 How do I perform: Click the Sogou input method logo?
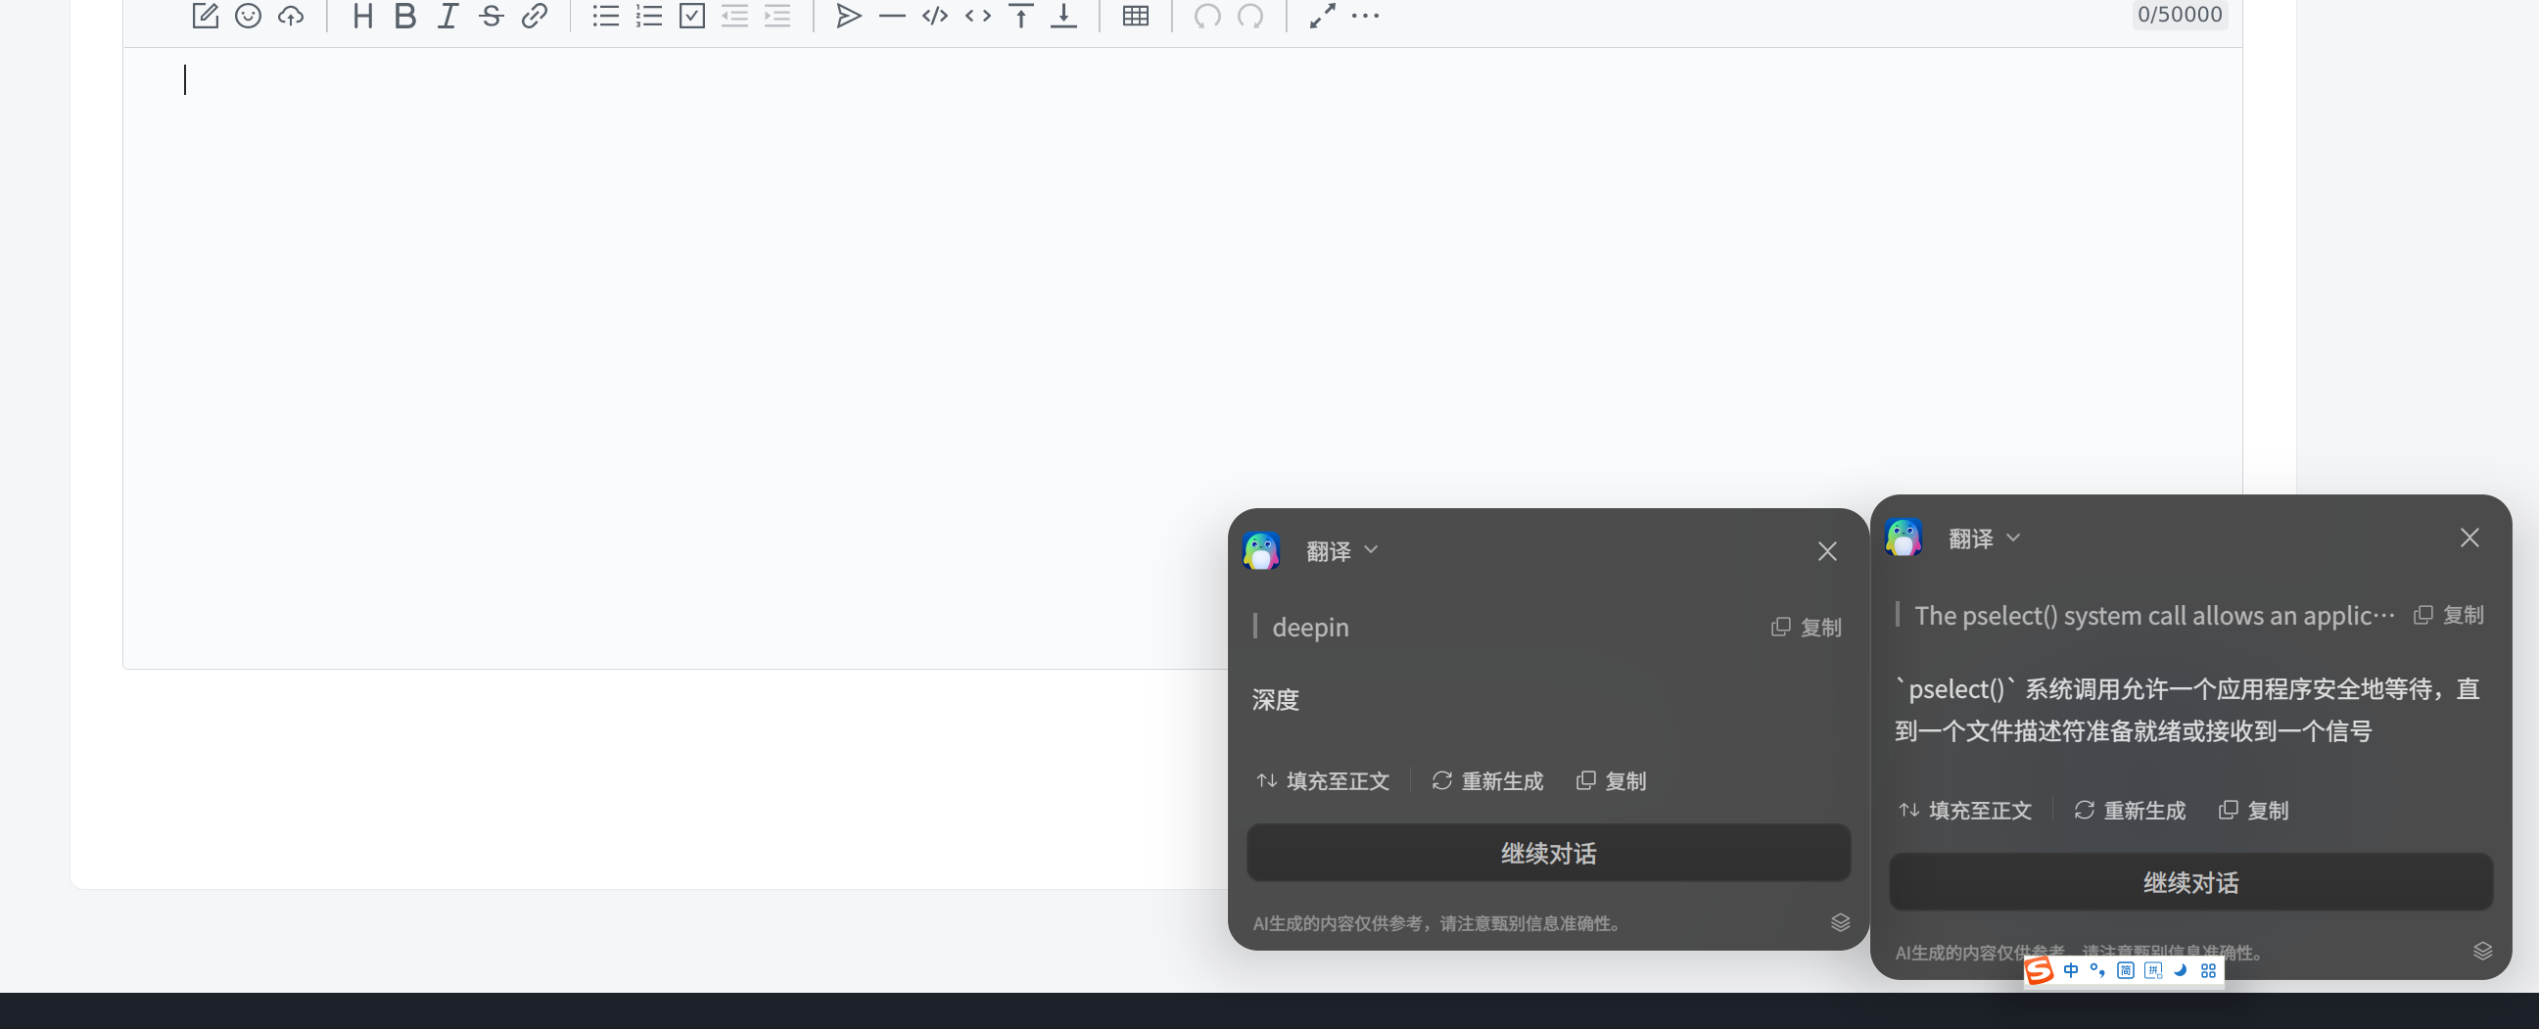click(2039, 970)
